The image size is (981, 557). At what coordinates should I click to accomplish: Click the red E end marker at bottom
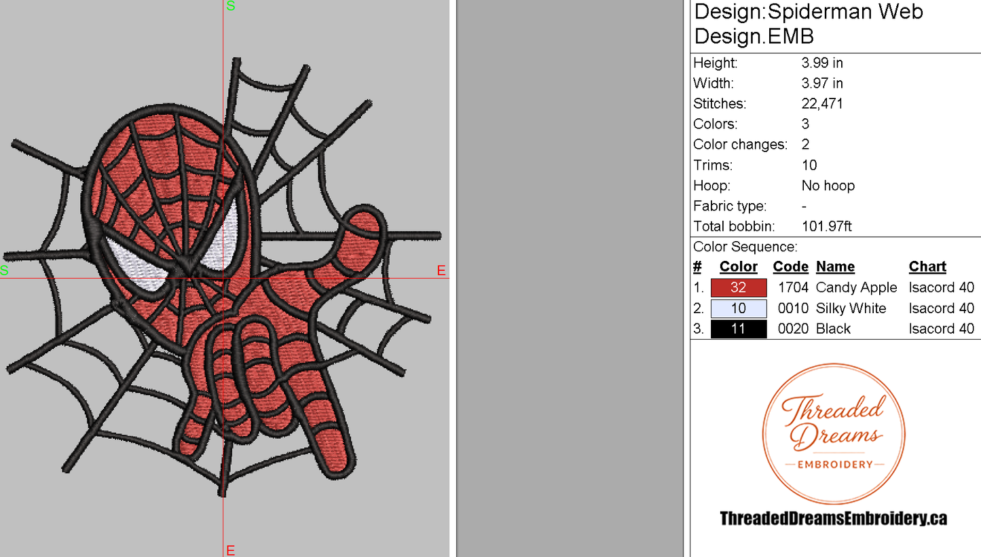click(x=230, y=550)
